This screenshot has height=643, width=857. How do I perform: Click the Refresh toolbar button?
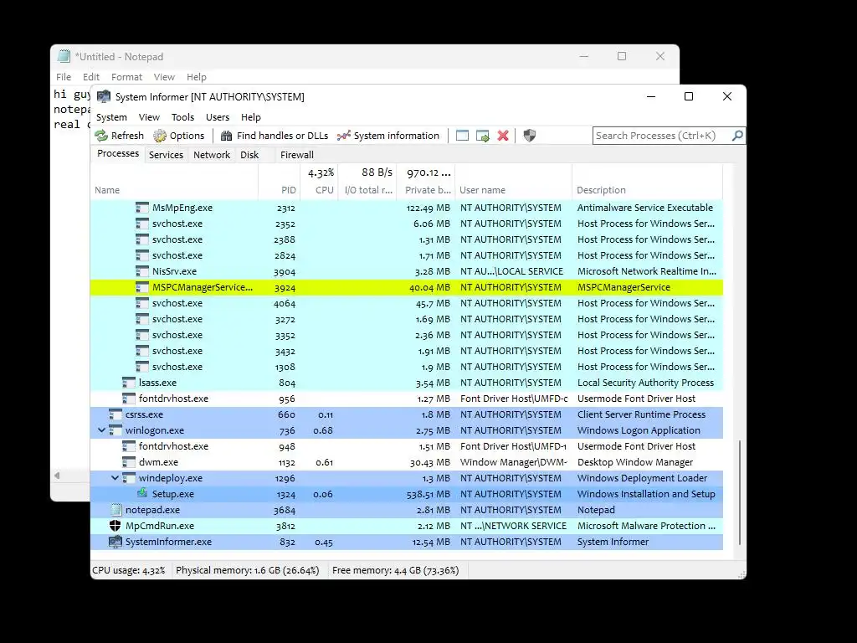[119, 136]
